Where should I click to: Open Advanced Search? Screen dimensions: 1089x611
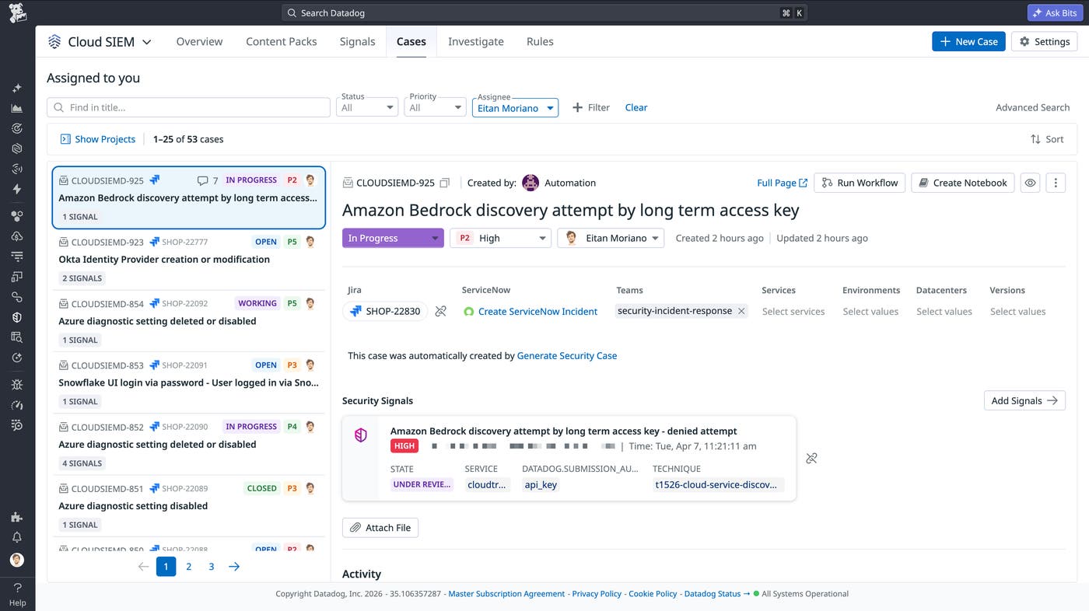click(1032, 107)
